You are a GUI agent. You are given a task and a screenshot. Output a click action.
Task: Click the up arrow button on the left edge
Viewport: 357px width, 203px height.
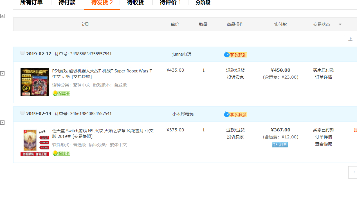(x=2, y=16)
